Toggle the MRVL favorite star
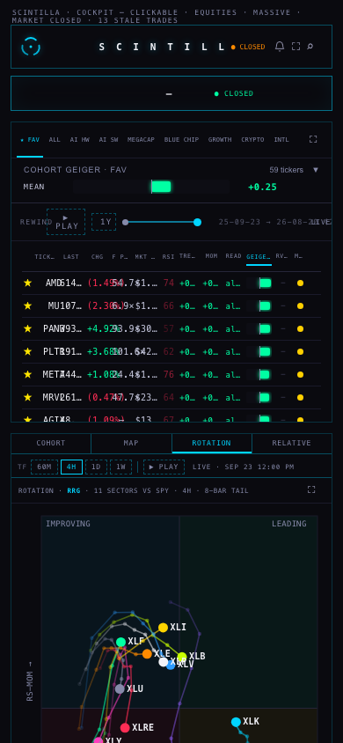Image resolution: width=343 pixels, height=743 pixels. [x=27, y=397]
